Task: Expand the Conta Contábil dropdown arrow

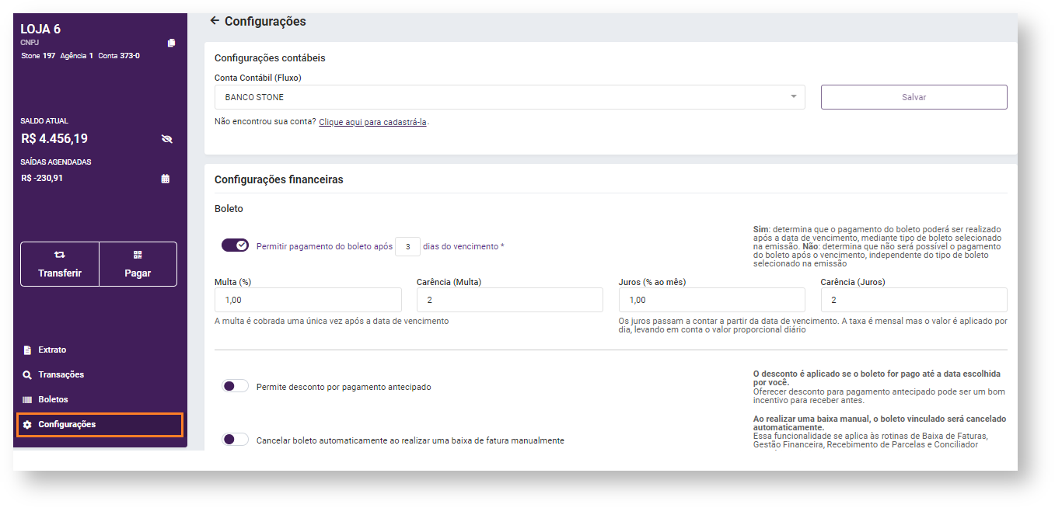Action: coord(793,97)
